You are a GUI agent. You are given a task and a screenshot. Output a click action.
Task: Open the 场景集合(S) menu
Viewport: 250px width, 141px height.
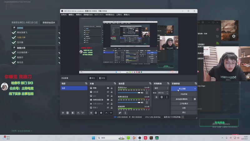pos(110,15)
